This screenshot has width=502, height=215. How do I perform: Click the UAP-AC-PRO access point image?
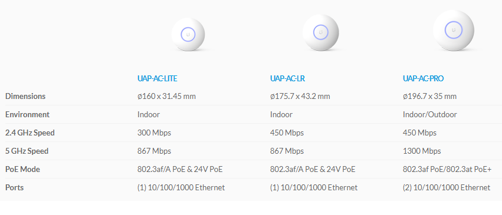click(x=454, y=31)
